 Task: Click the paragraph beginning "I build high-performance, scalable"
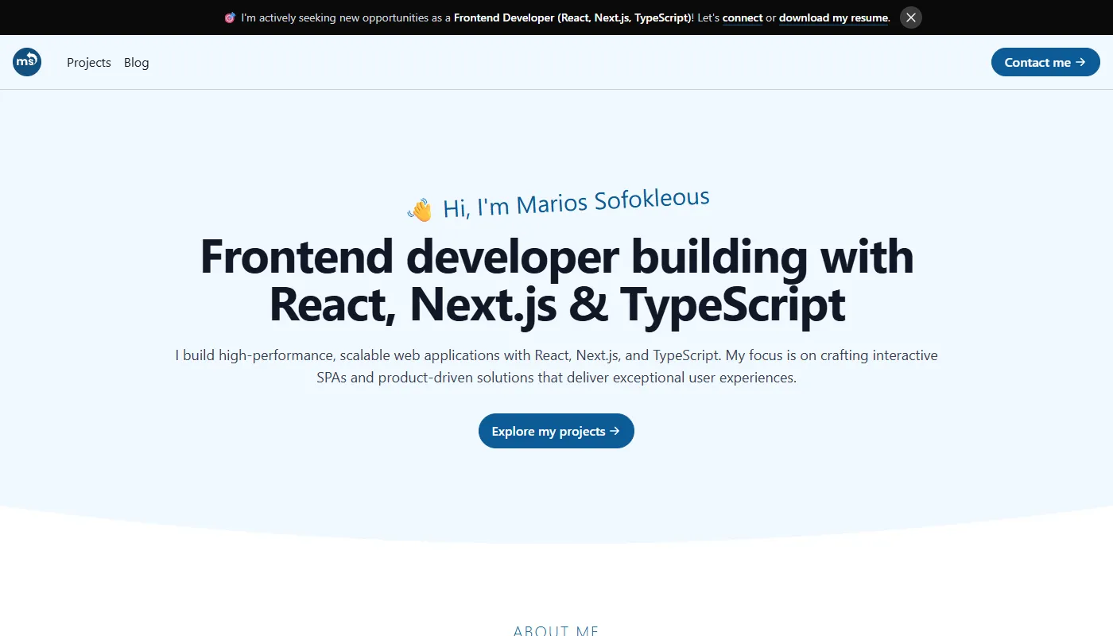pyautogui.click(x=556, y=366)
